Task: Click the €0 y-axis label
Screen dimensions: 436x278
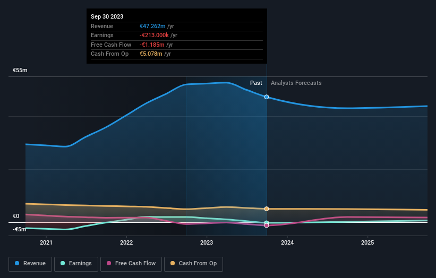Action: coord(16,216)
